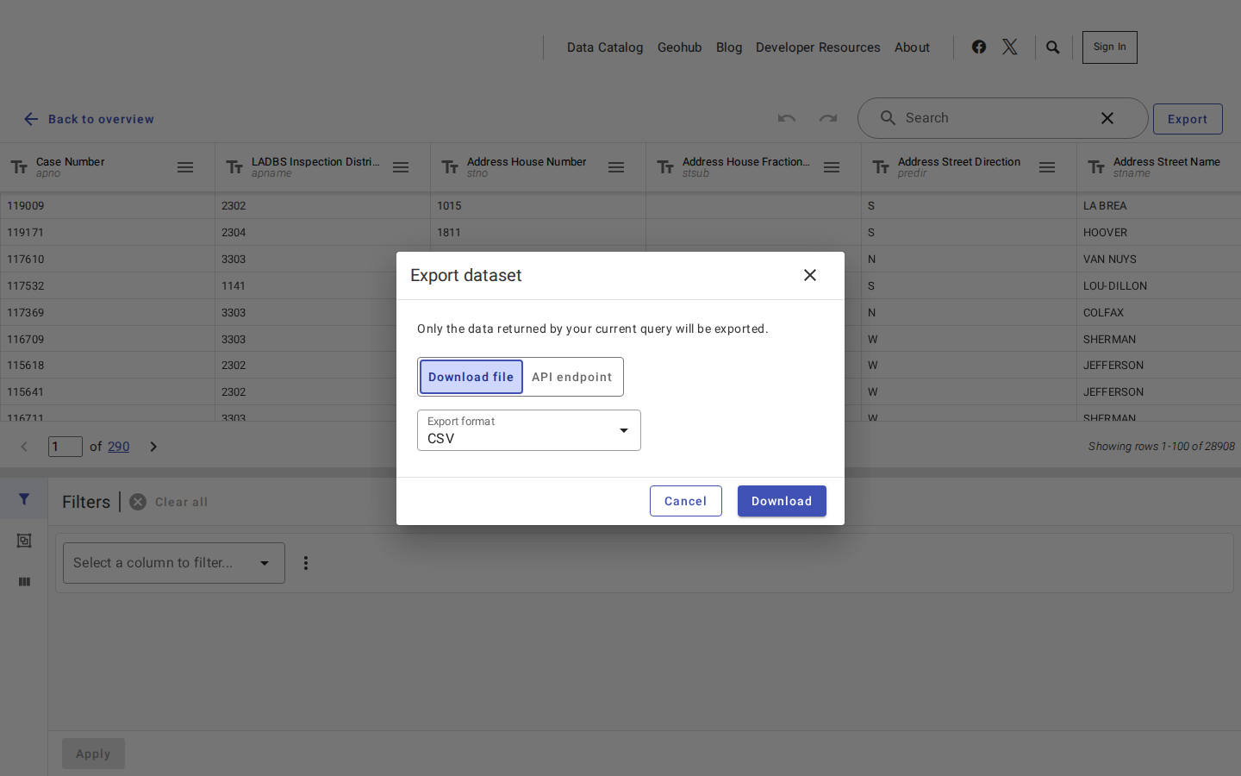Viewport: 1241px width, 776px height.
Task: Open Case Number column menu
Action: [185, 167]
